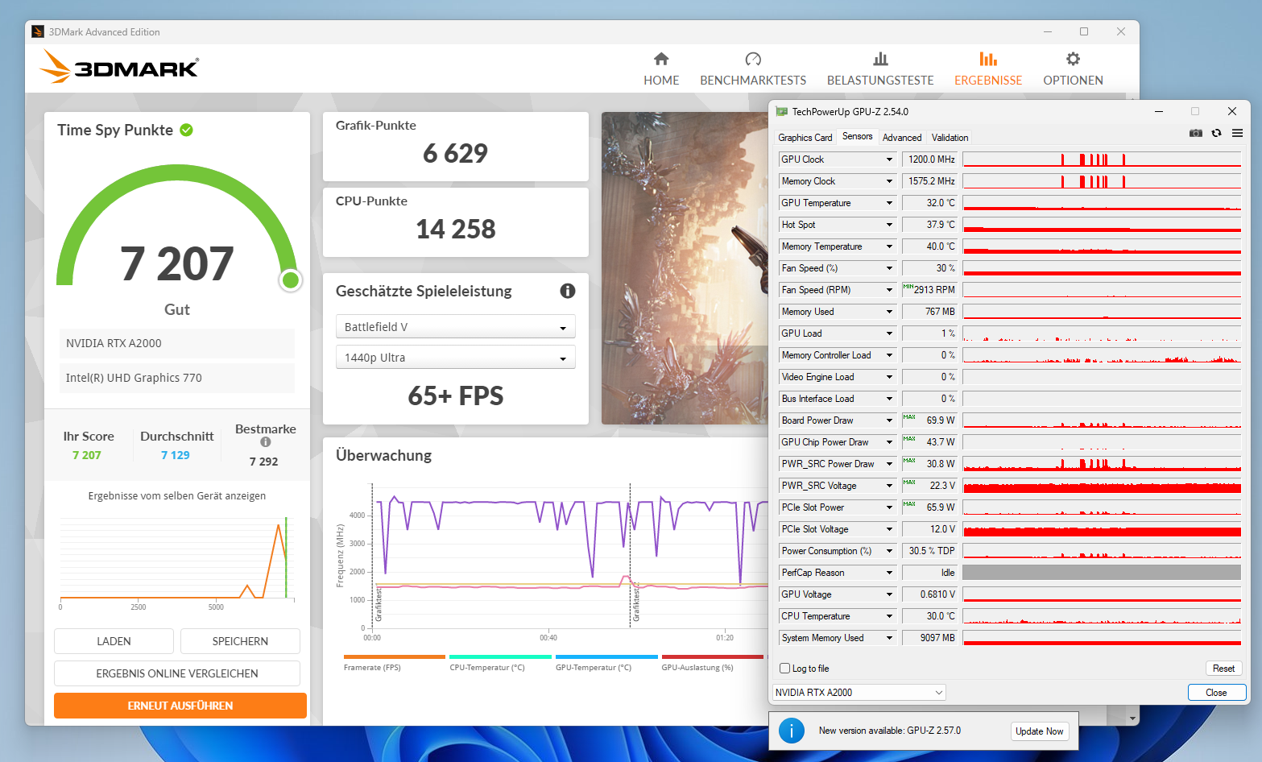Switch to the Validation tab

pyautogui.click(x=950, y=138)
